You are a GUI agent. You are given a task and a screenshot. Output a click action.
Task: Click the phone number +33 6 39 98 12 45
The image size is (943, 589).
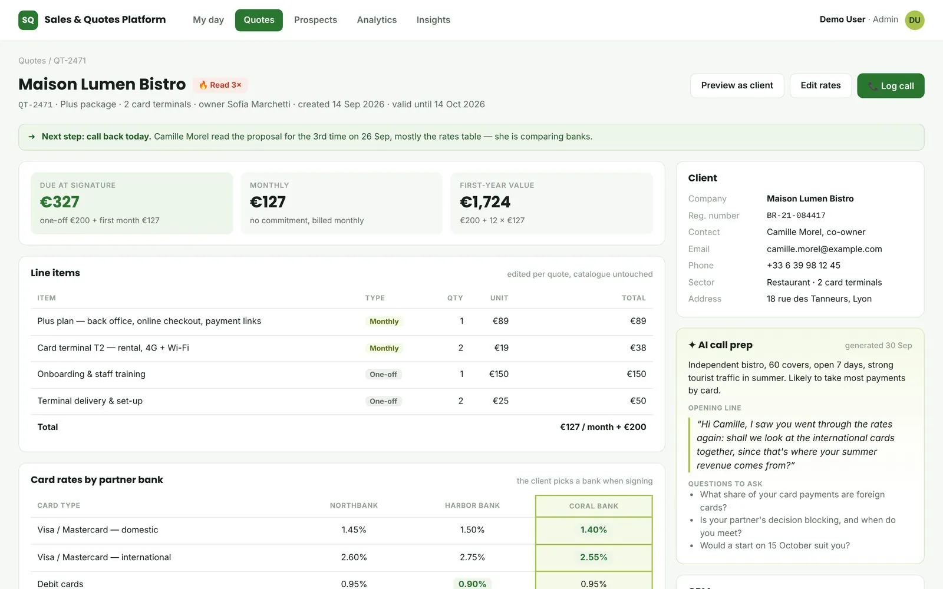coord(803,266)
